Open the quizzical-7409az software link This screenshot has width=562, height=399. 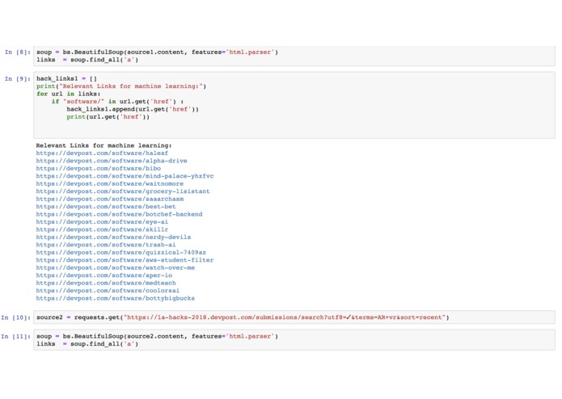coord(120,252)
